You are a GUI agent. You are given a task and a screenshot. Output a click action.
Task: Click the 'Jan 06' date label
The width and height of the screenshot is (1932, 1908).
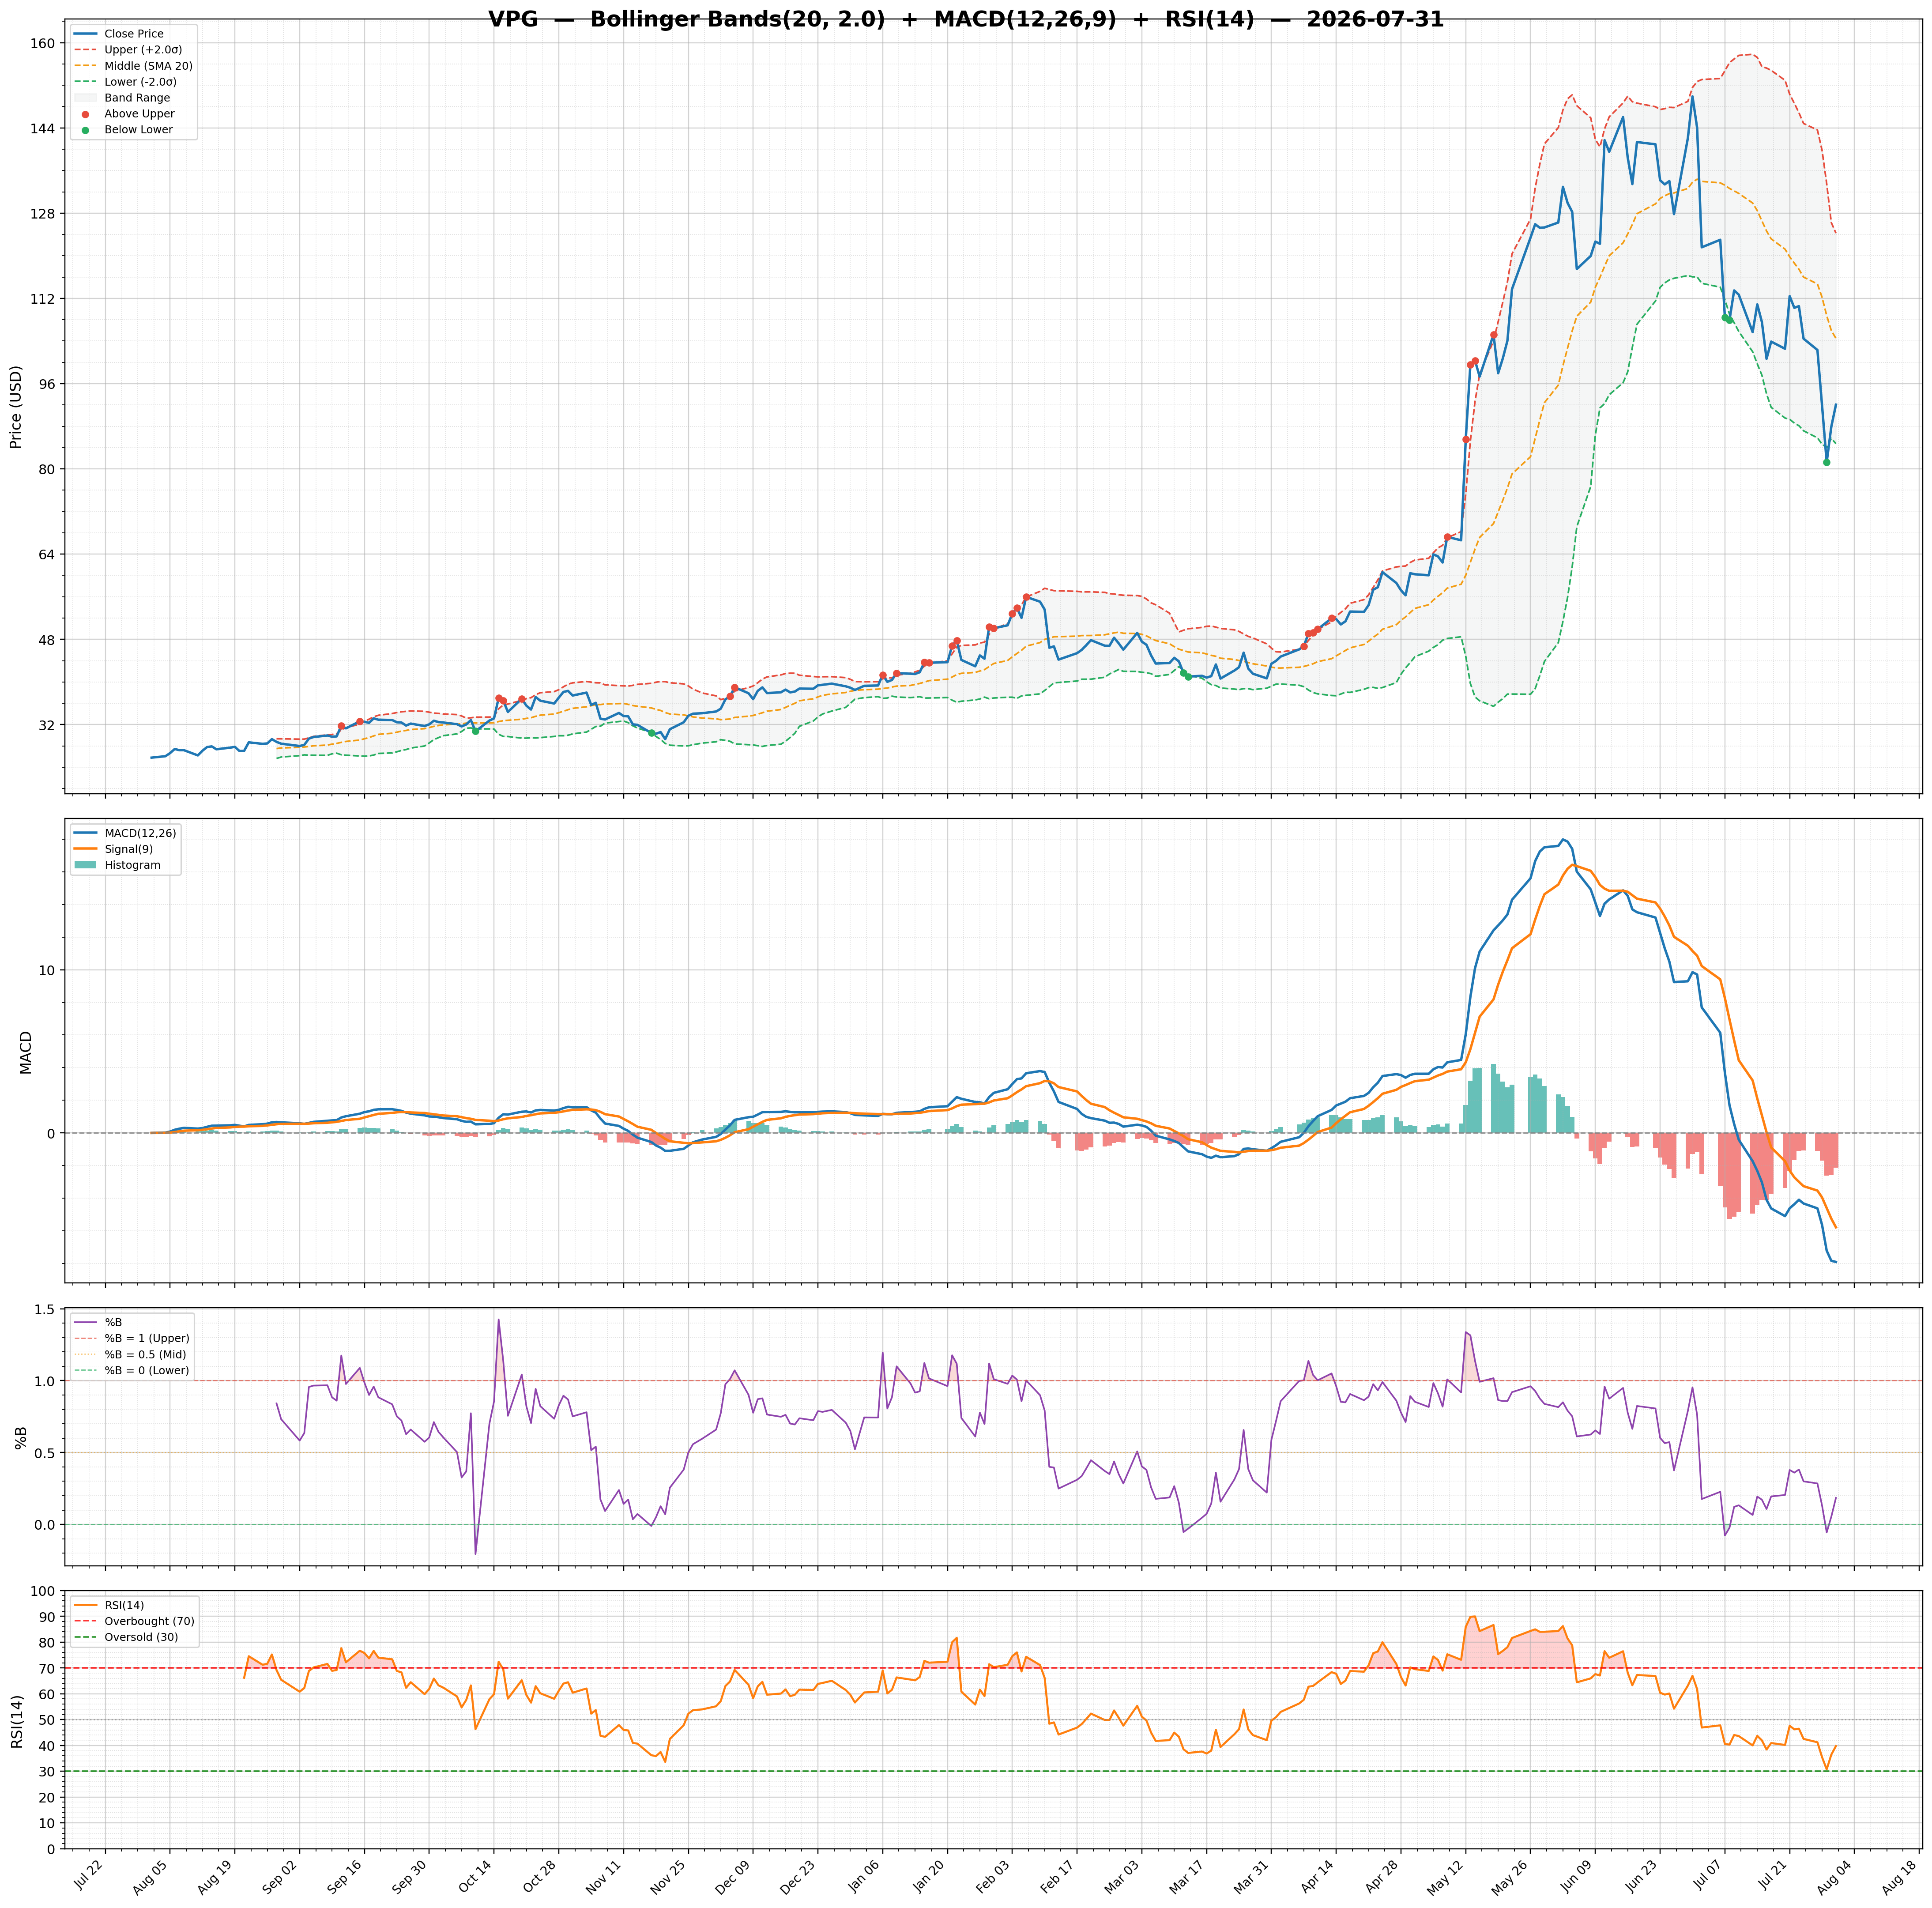pos(867,1873)
